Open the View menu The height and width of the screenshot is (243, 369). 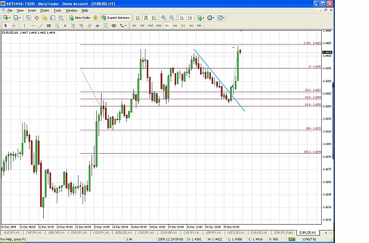pyautogui.click(x=20, y=11)
